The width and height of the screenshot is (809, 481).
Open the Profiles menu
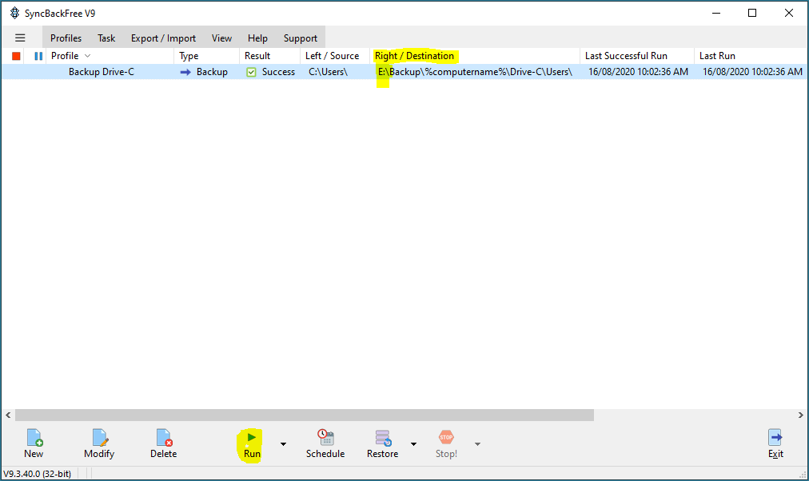(x=66, y=38)
